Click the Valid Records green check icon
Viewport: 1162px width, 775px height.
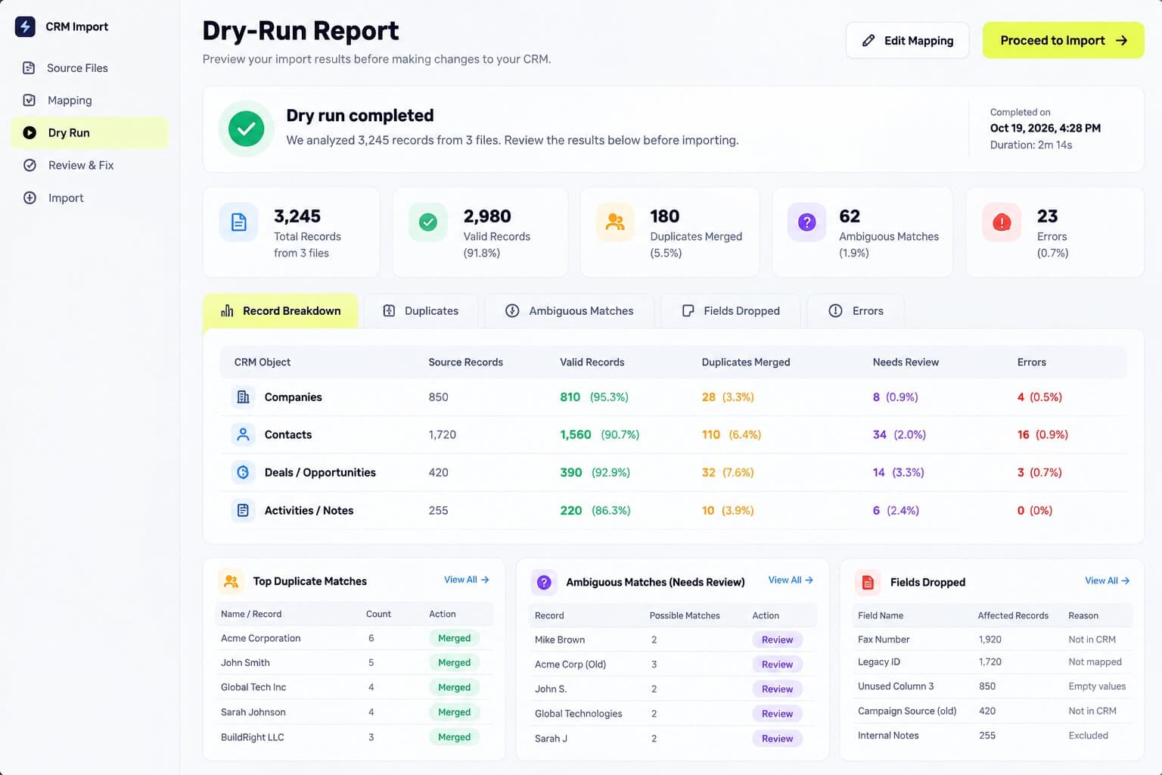point(428,223)
